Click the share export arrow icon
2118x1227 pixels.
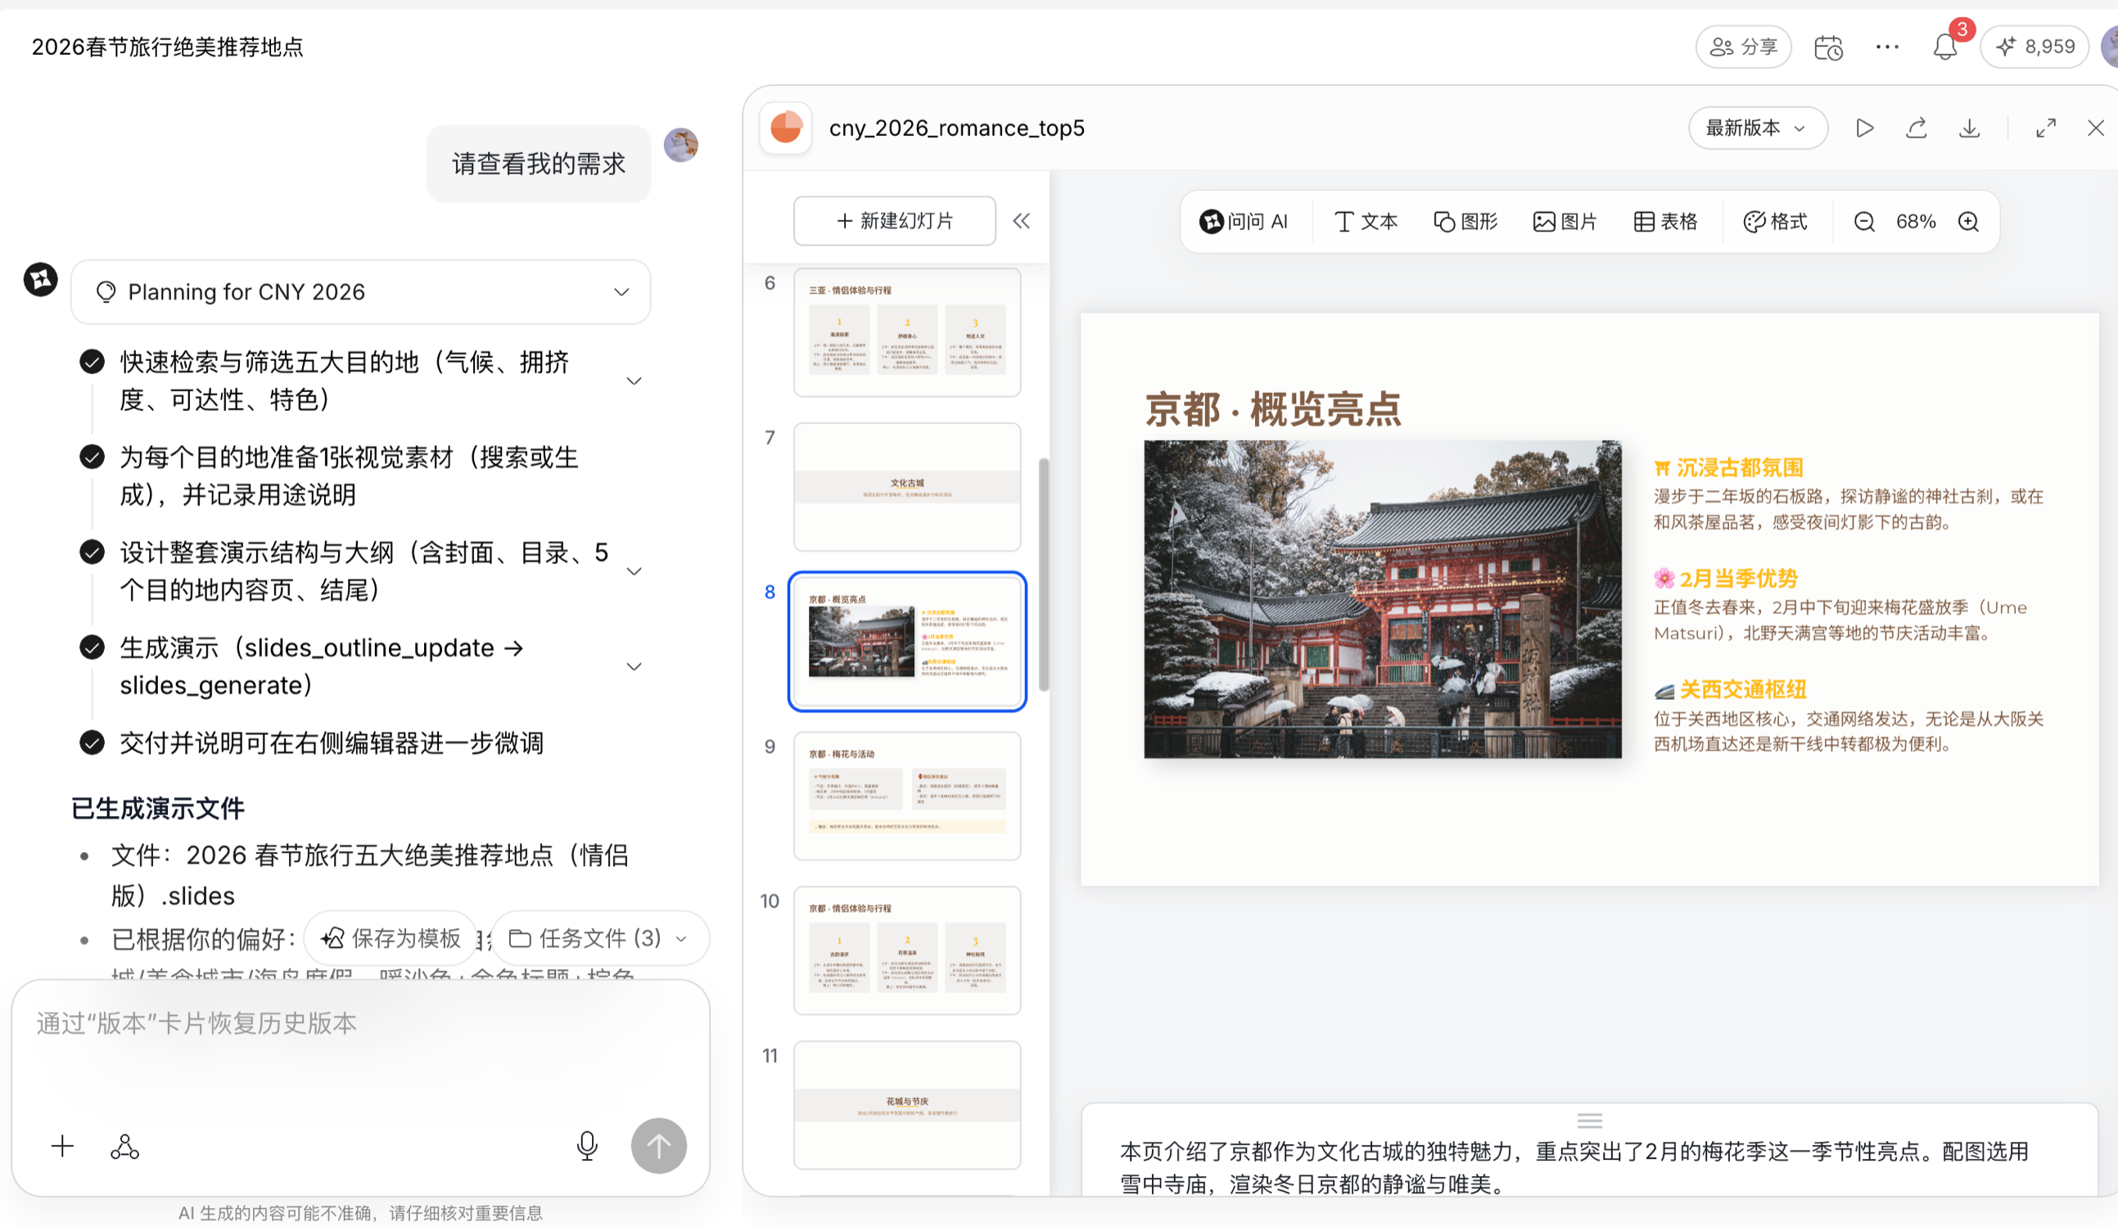click(1917, 128)
